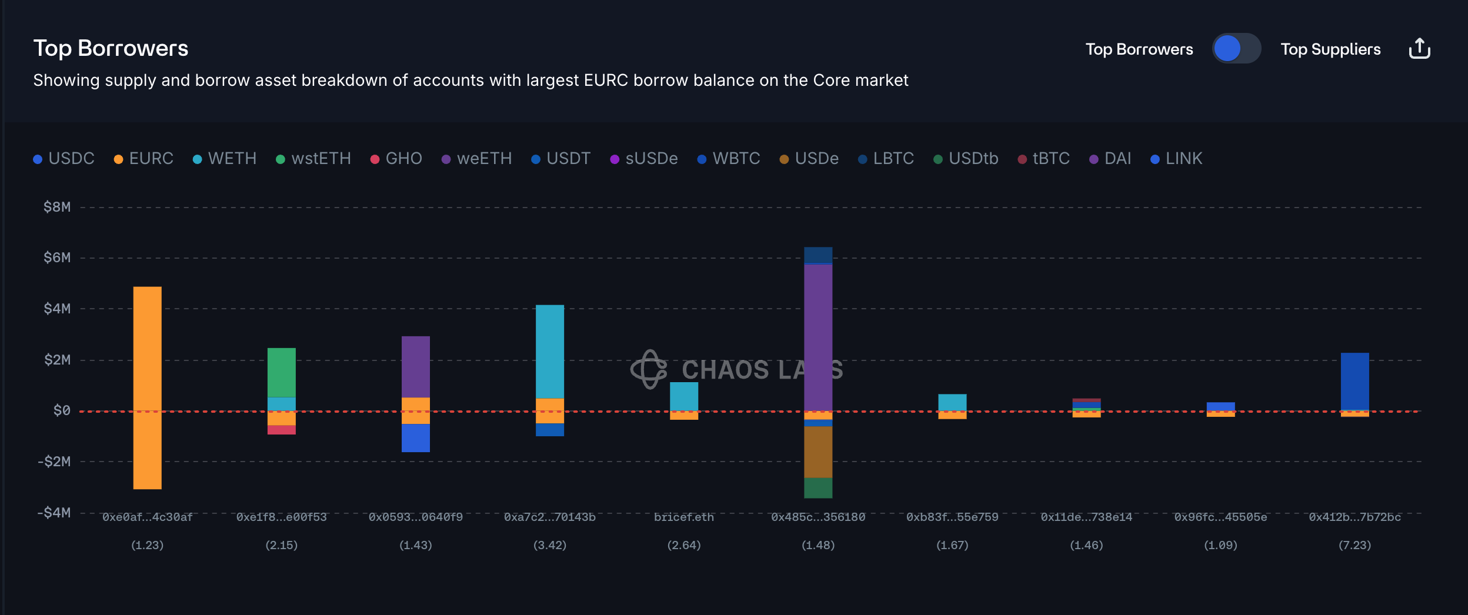This screenshot has height=615, width=1468.
Task: Select the Top Borrowers toggle label
Action: click(1139, 49)
